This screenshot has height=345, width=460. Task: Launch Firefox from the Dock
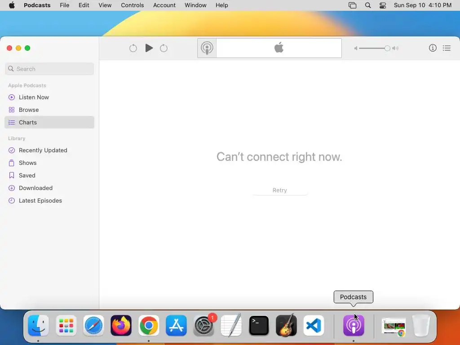(121, 325)
